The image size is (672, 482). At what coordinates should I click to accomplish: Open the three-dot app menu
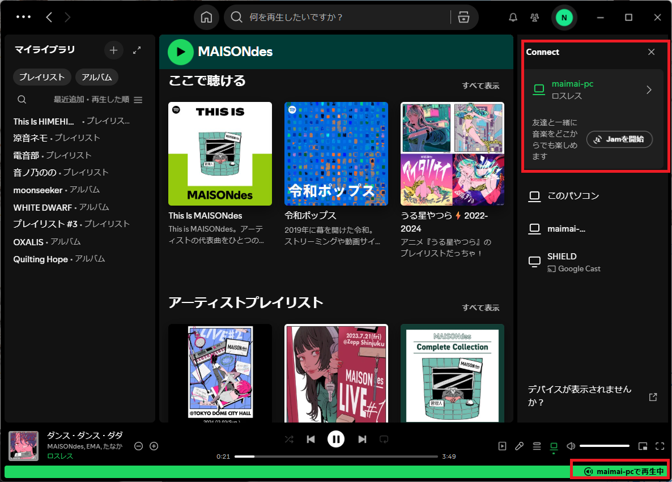[x=23, y=17]
